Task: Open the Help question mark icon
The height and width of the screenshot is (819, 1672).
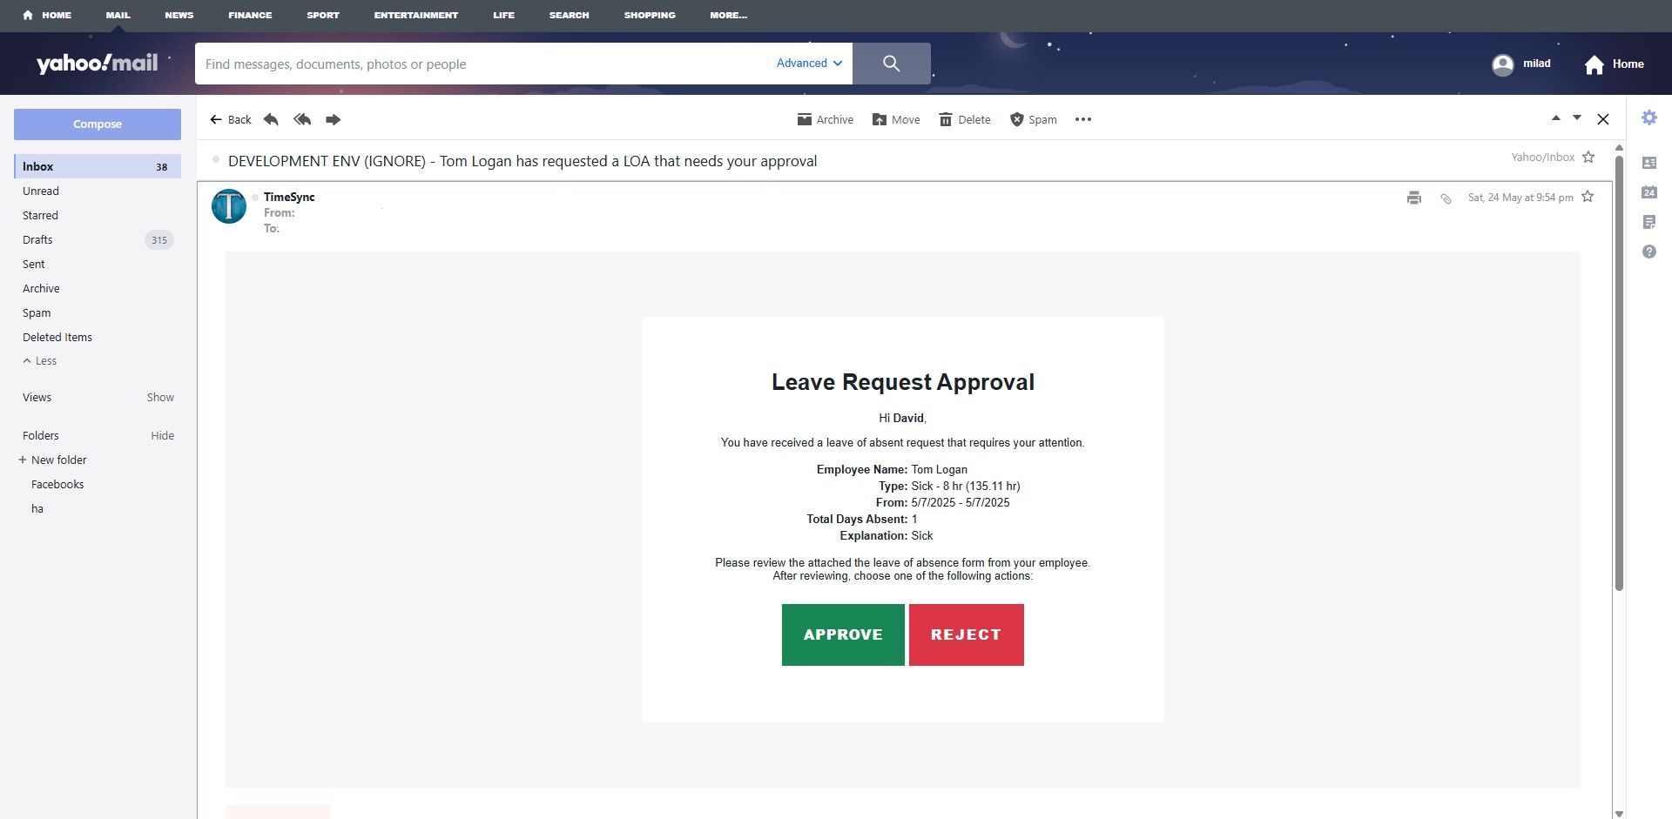Action: click(x=1649, y=252)
